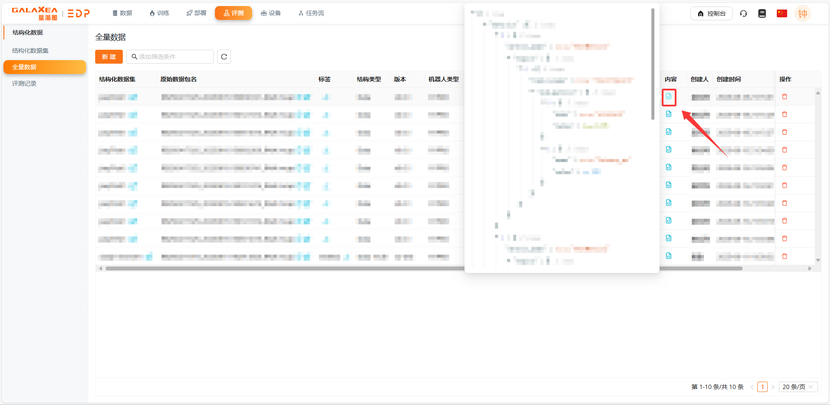Delete the first row using trash icon
Screen dimensions: 830x405
[x=785, y=96]
